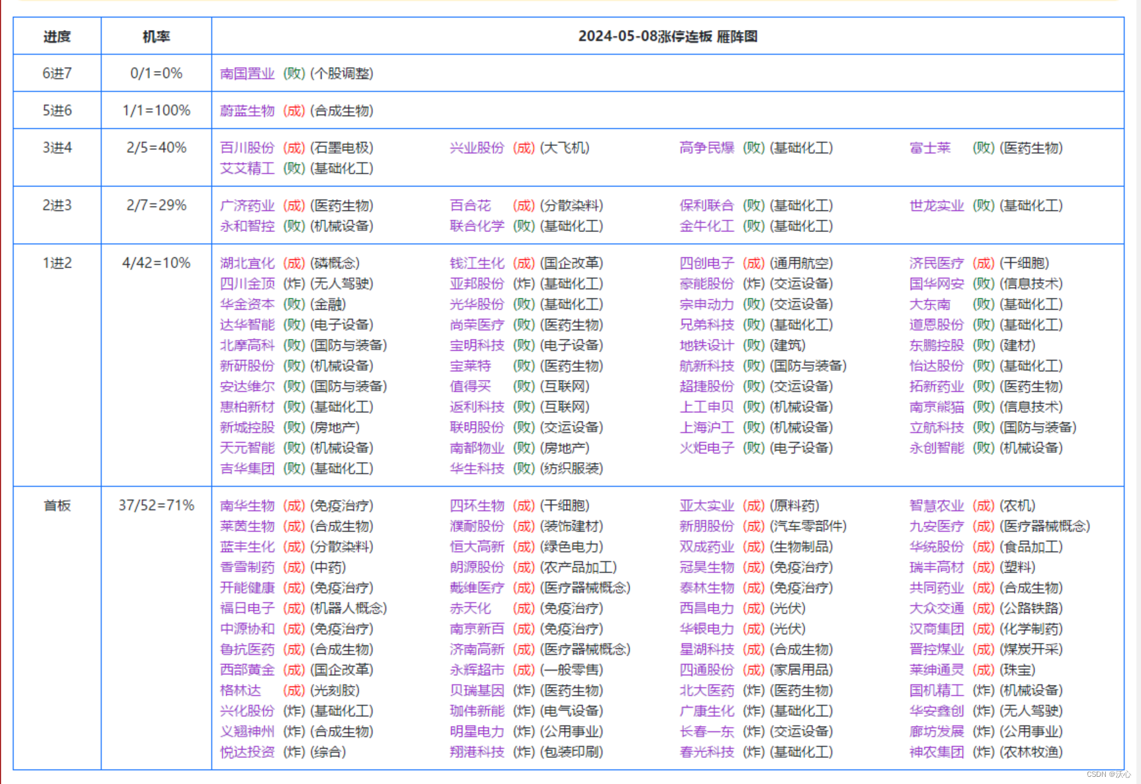Open the 火炬电子 stock link
This screenshot has height=784, width=1141.
(x=707, y=448)
